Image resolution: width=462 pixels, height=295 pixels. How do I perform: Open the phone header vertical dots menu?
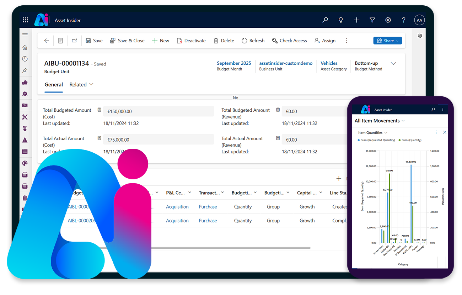pos(443,110)
